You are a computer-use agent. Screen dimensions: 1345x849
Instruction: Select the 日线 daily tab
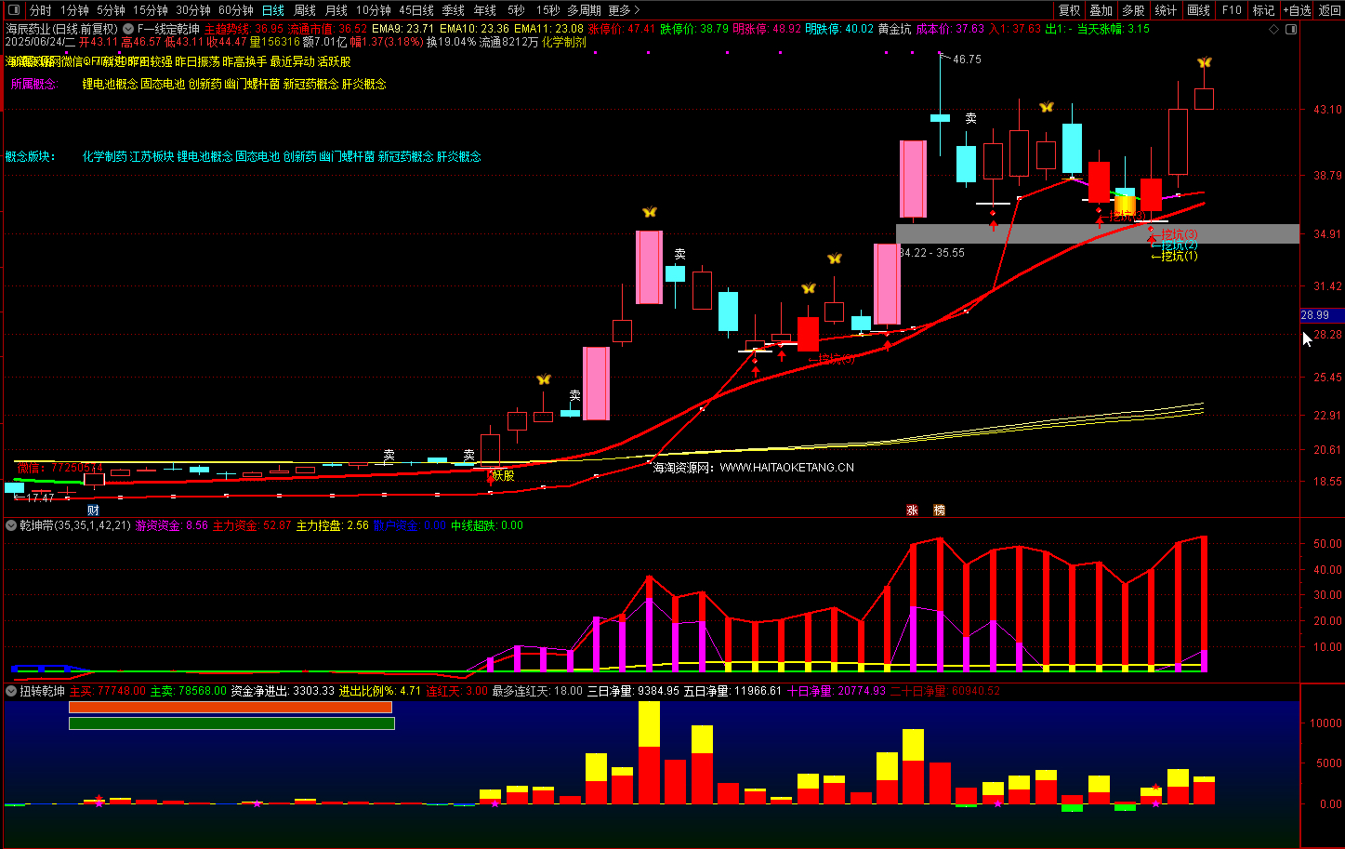click(x=273, y=10)
